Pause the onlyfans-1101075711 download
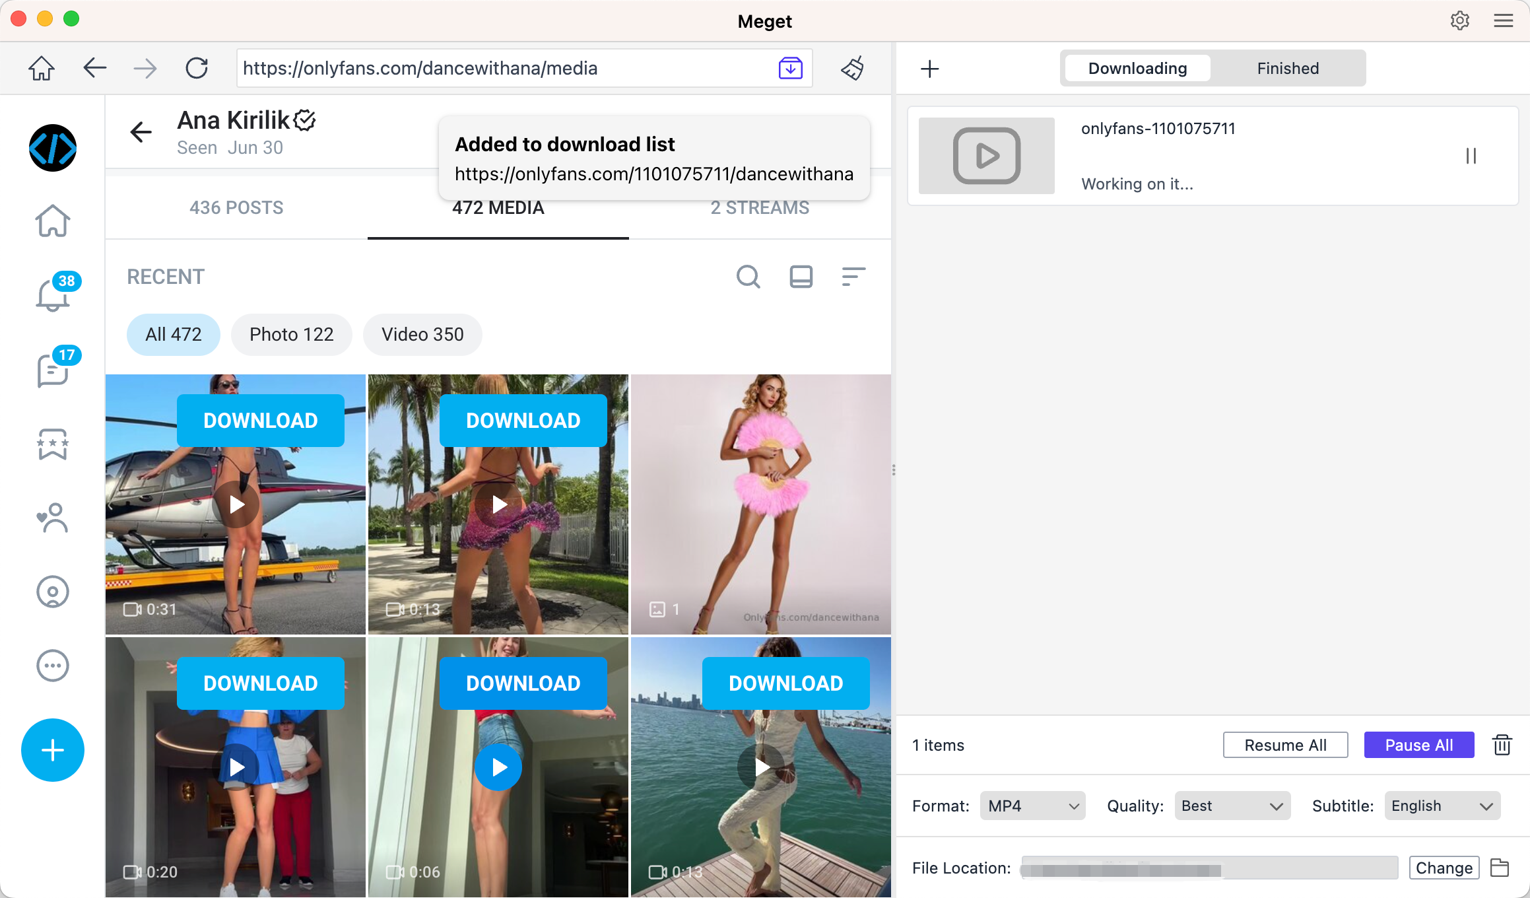 coord(1471,156)
